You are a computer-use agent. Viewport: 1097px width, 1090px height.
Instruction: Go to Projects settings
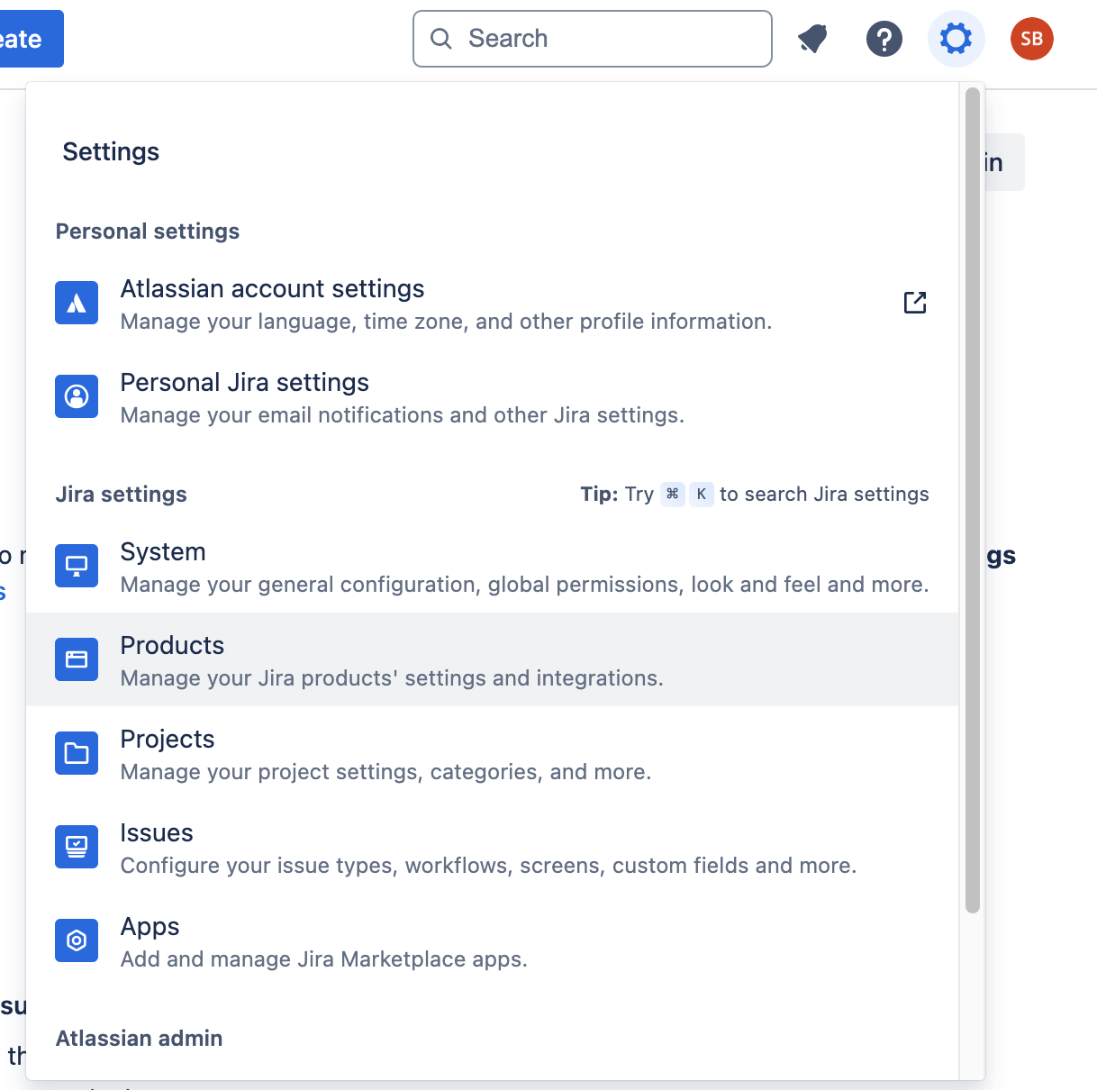click(168, 740)
